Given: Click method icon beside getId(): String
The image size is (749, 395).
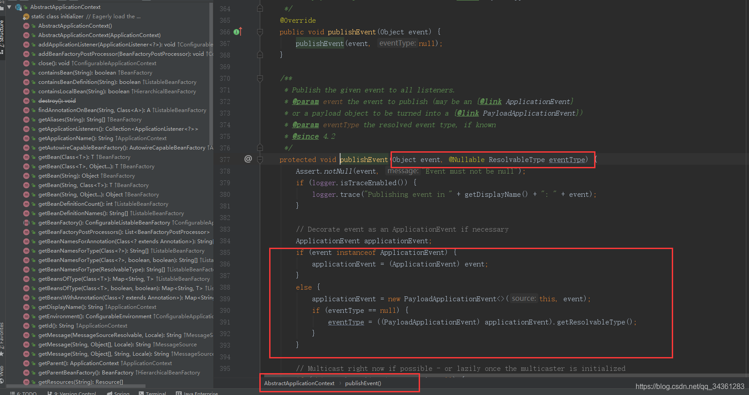Looking at the screenshot, I should point(26,326).
